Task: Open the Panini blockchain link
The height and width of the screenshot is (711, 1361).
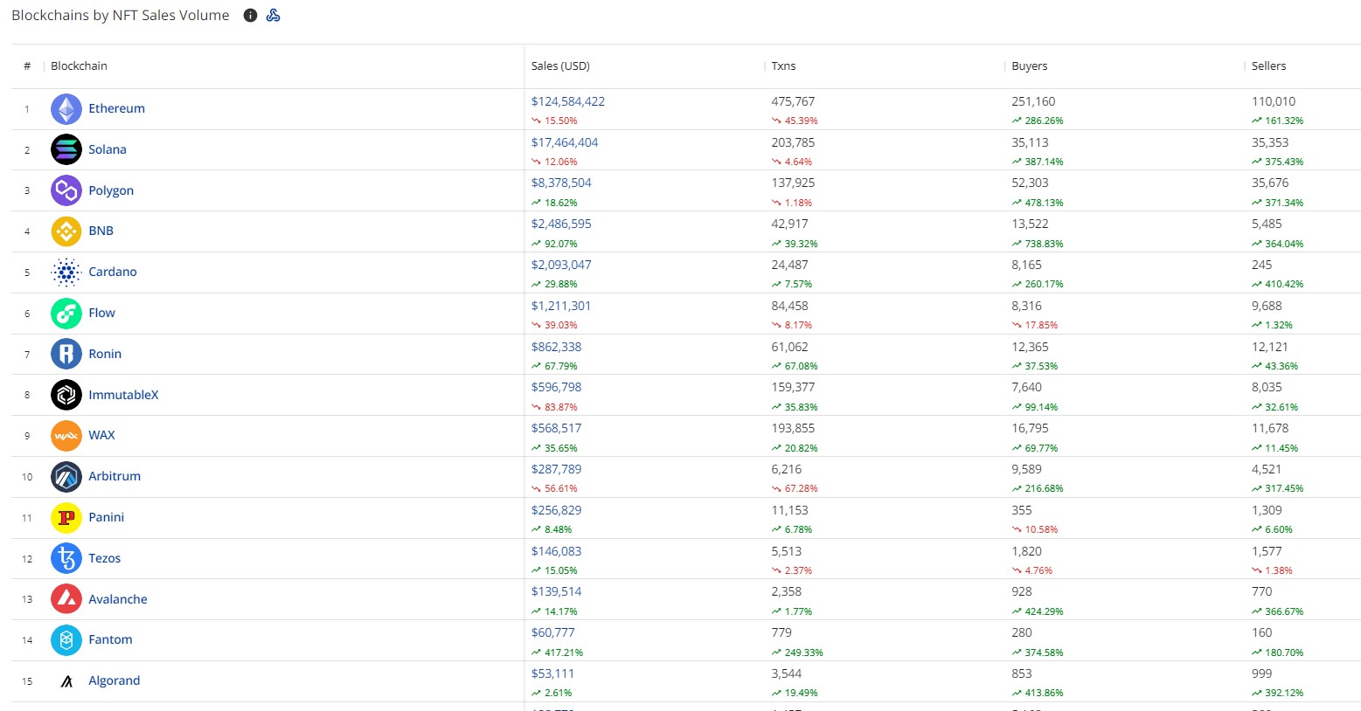Action: 106,517
